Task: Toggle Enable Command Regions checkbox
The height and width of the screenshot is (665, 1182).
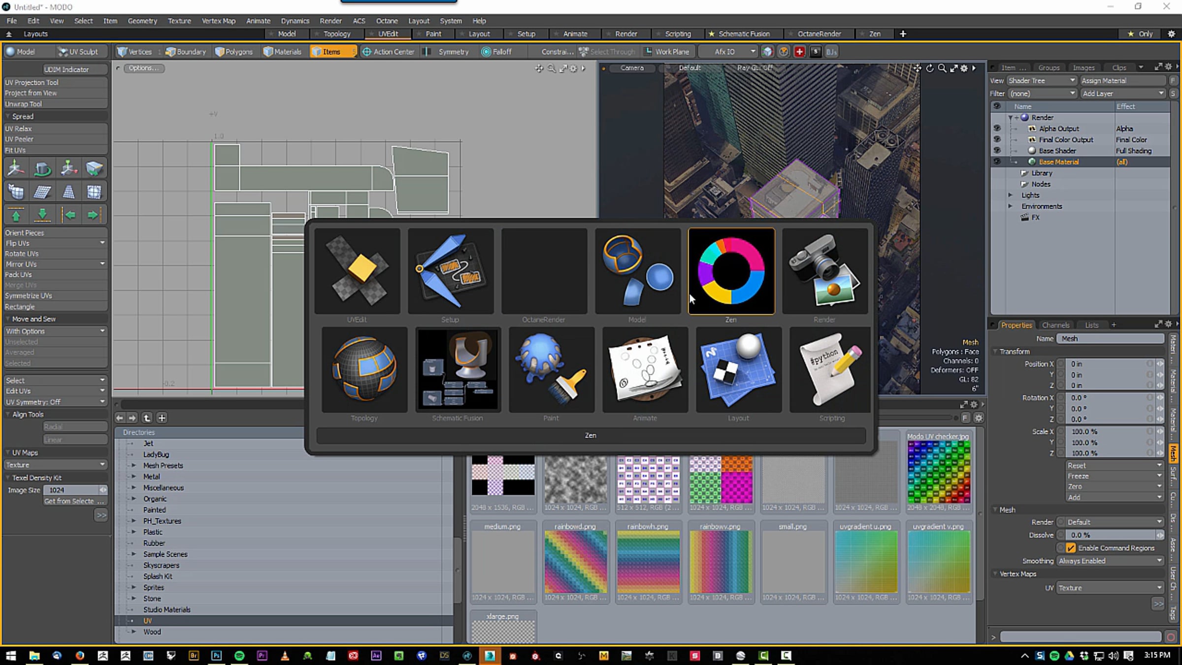Action: pyautogui.click(x=1071, y=548)
